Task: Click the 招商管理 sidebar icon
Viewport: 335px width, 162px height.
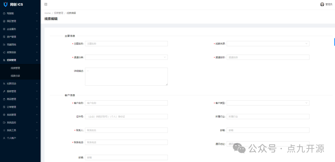Action: click(x=4, y=60)
